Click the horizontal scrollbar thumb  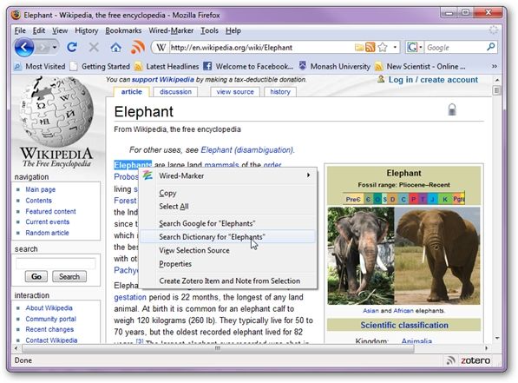tap(218, 348)
